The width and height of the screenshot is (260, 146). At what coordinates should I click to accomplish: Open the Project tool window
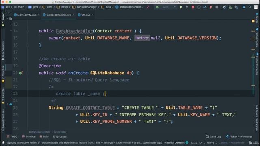pyautogui.click(x=3, y=19)
